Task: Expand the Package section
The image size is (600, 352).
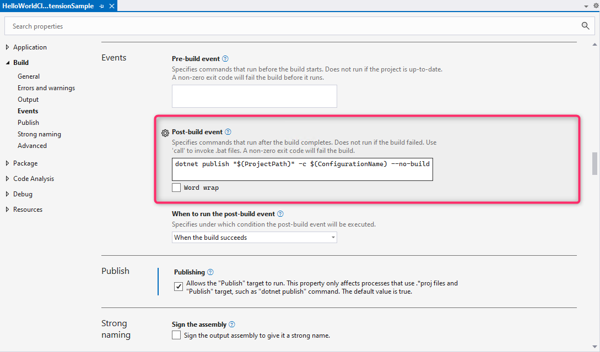Action: point(7,163)
